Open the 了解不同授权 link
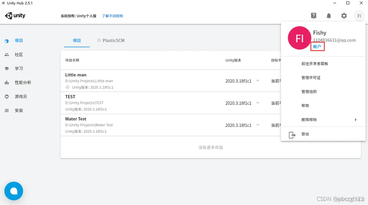This screenshot has height=205, width=368. pos(113,16)
